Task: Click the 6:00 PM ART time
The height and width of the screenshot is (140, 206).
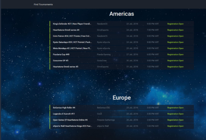Action: tap(153, 54)
